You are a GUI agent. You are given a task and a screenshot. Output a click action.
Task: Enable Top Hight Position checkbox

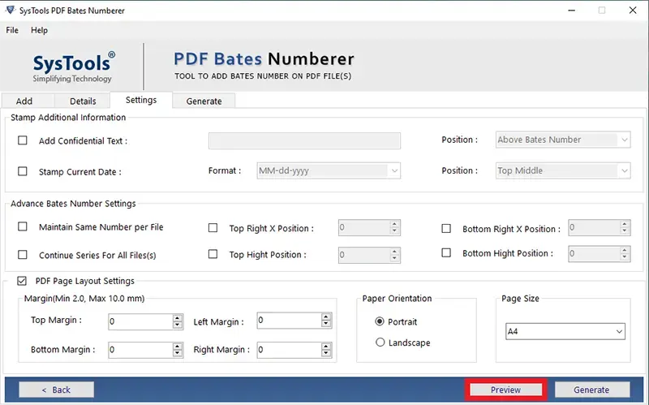click(x=213, y=254)
